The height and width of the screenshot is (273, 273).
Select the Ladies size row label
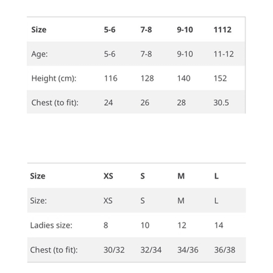(51, 225)
